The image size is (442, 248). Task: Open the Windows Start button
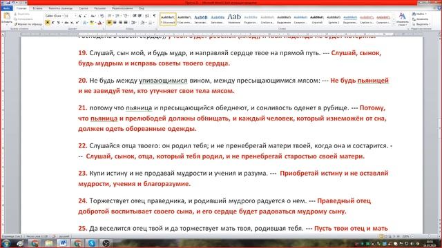(6, 243)
